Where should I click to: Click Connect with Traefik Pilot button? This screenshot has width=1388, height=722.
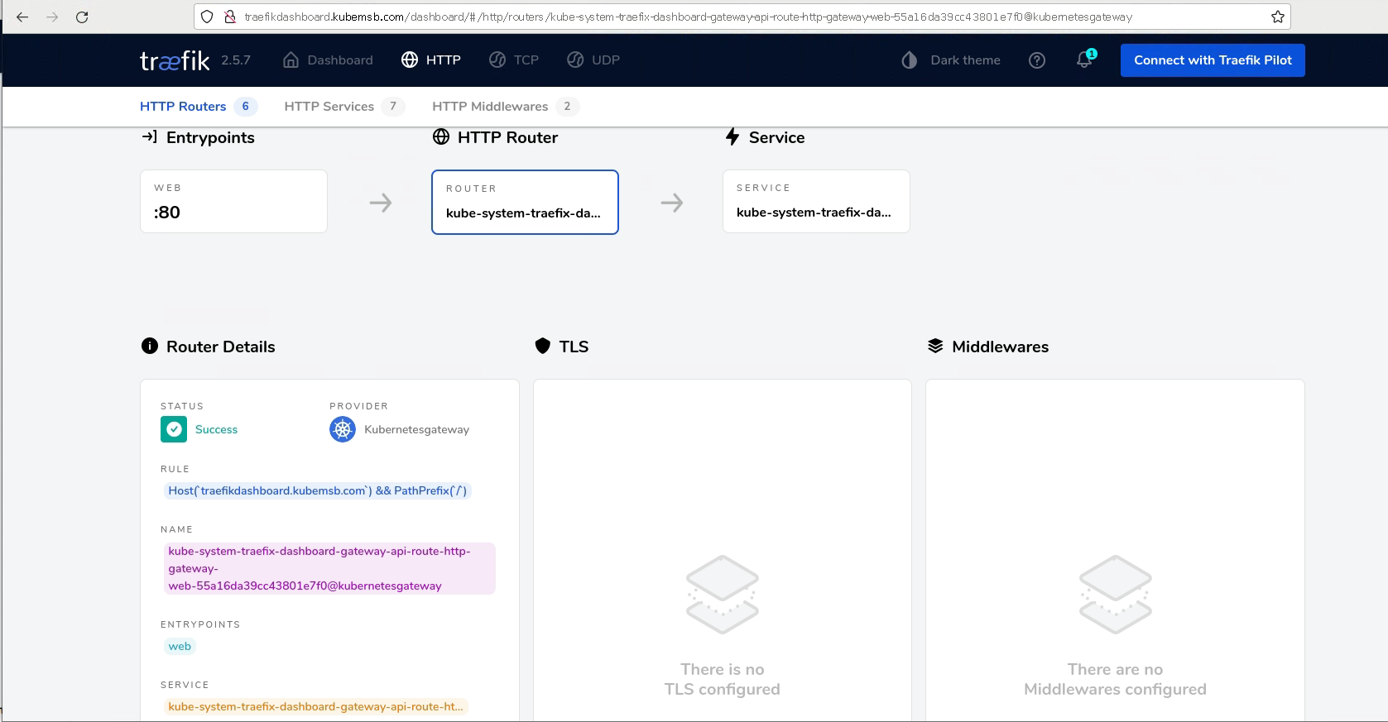(1212, 60)
